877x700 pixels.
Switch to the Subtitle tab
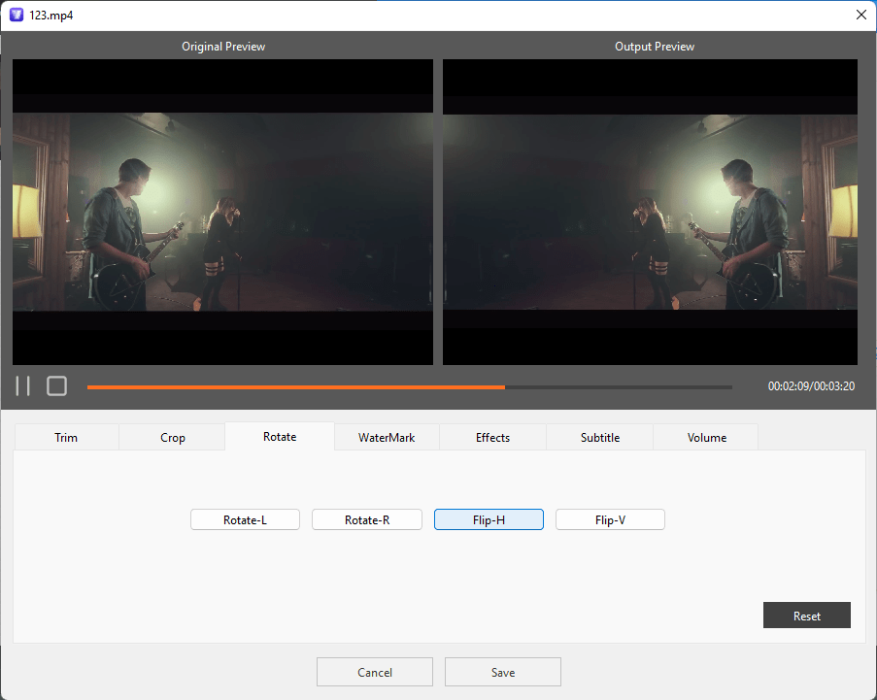click(x=599, y=437)
